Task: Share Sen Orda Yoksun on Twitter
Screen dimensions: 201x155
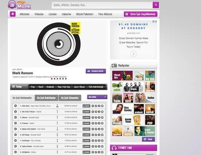Action: [102, 112]
